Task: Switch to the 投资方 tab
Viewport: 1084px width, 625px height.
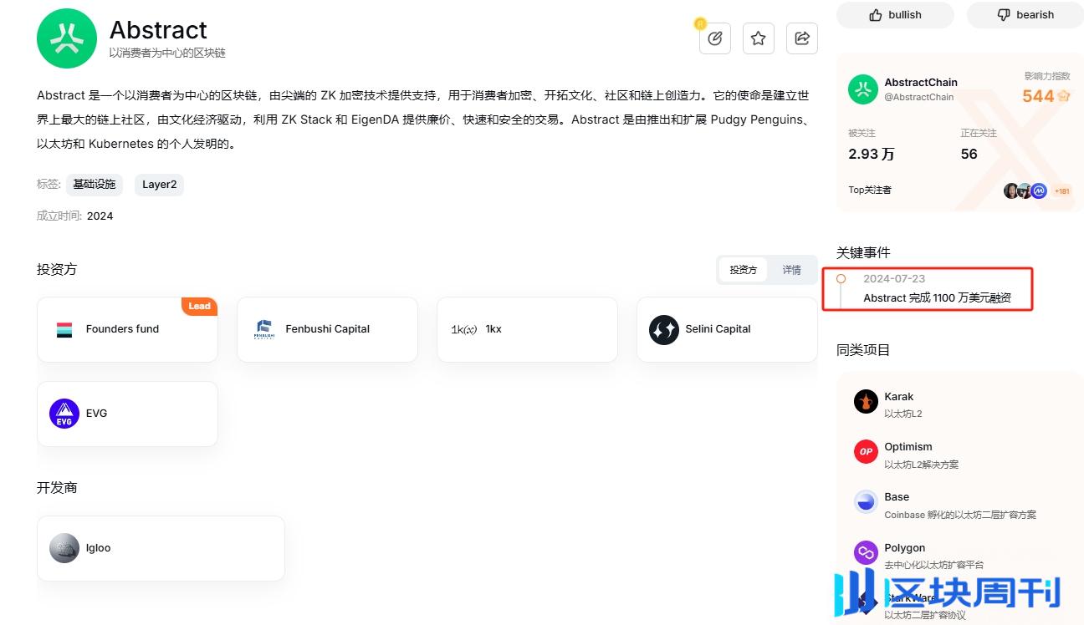Action: pyautogui.click(x=743, y=270)
